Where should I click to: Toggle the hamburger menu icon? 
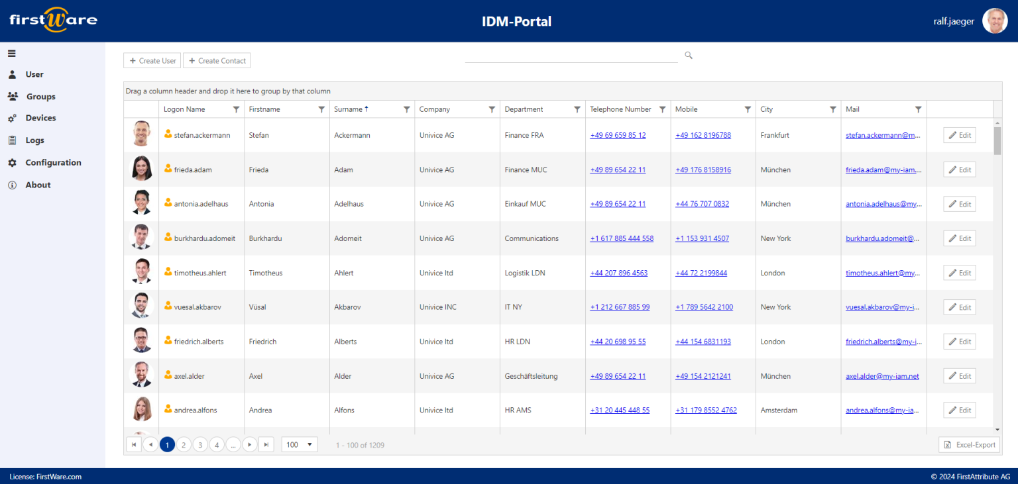coord(12,54)
